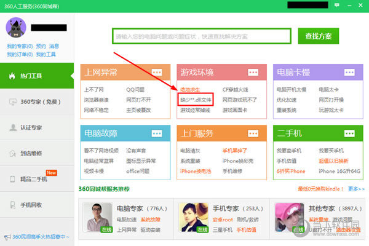Choose 网络不稳定 item
The height and width of the screenshot is (246, 369).
[97, 110]
